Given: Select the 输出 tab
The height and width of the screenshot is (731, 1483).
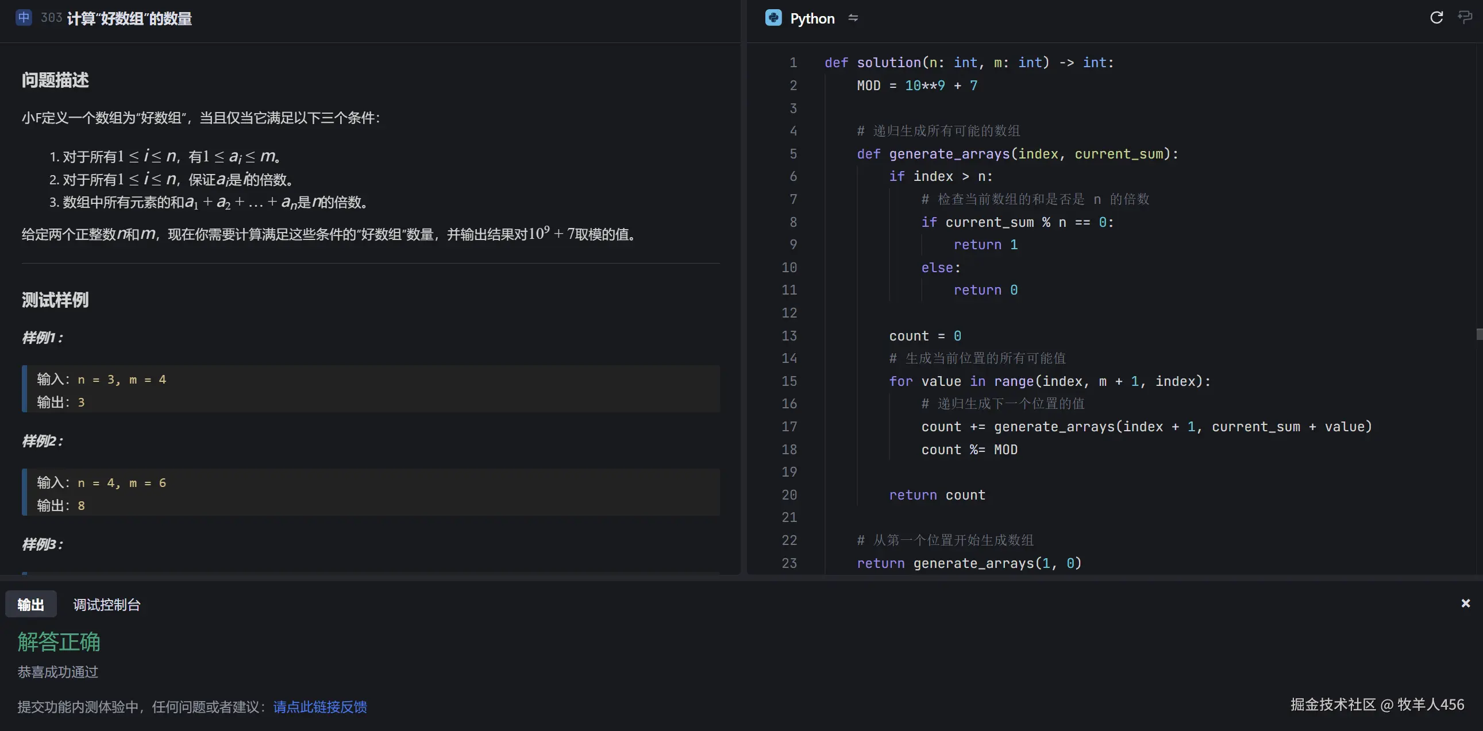Looking at the screenshot, I should pyautogui.click(x=30, y=605).
